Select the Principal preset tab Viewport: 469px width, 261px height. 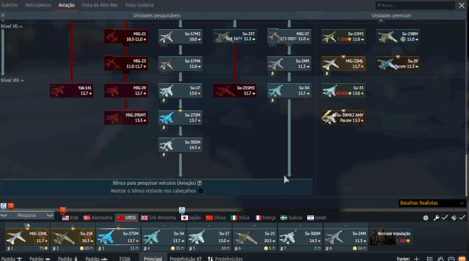(x=153, y=258)
